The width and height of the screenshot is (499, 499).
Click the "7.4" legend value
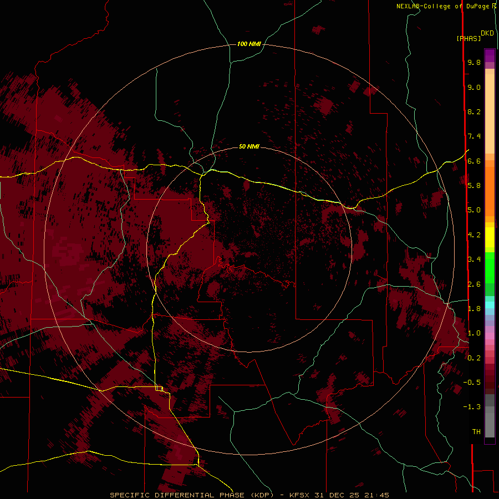(x=474, y=136)
